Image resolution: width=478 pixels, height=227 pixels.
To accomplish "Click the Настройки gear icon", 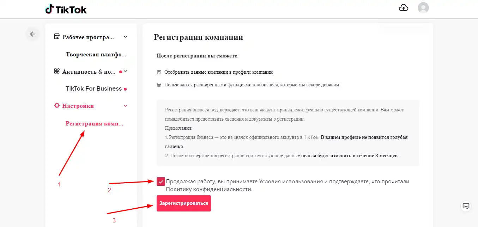I will click(x=56, y=105).
